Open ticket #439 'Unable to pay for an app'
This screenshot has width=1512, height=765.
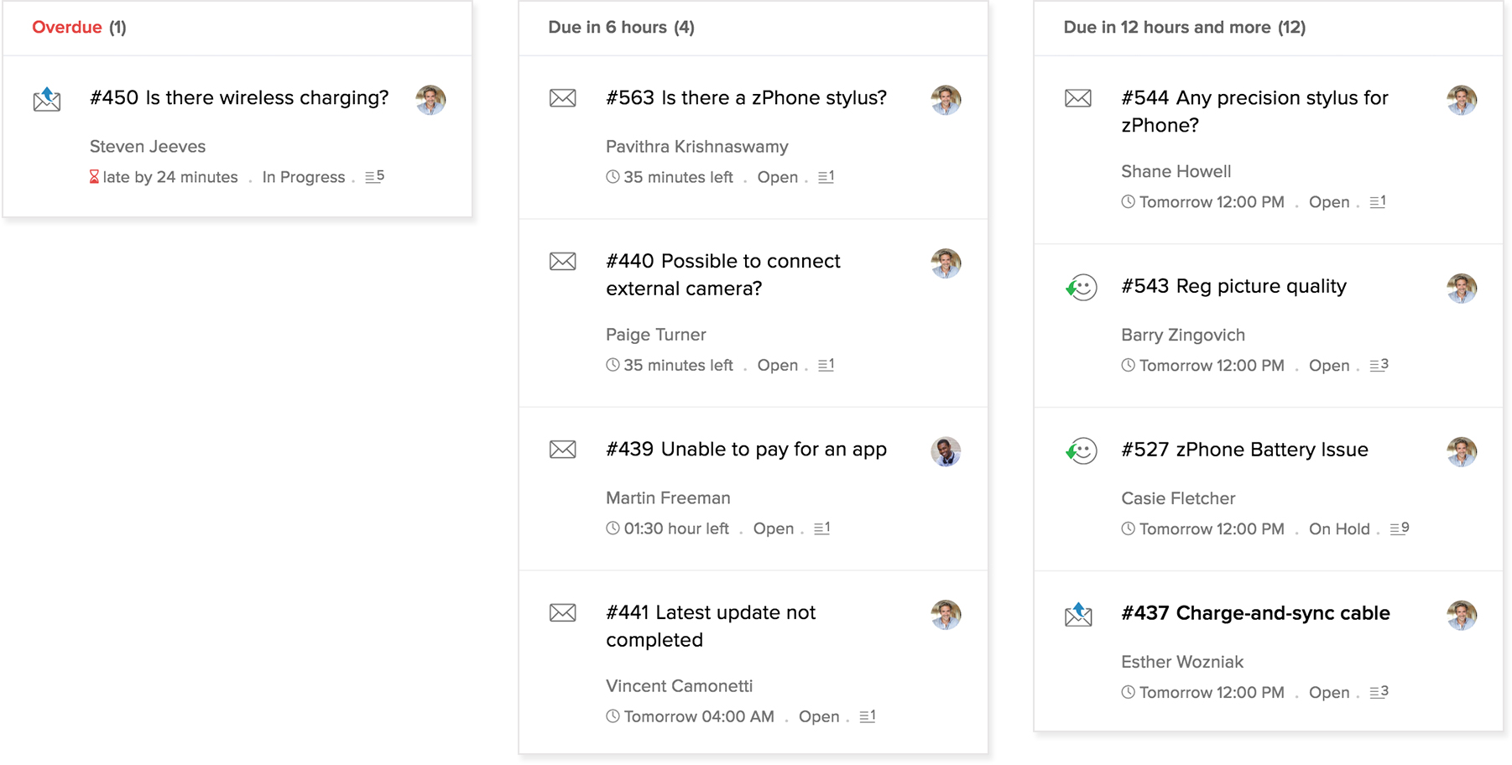pos(746,449)
